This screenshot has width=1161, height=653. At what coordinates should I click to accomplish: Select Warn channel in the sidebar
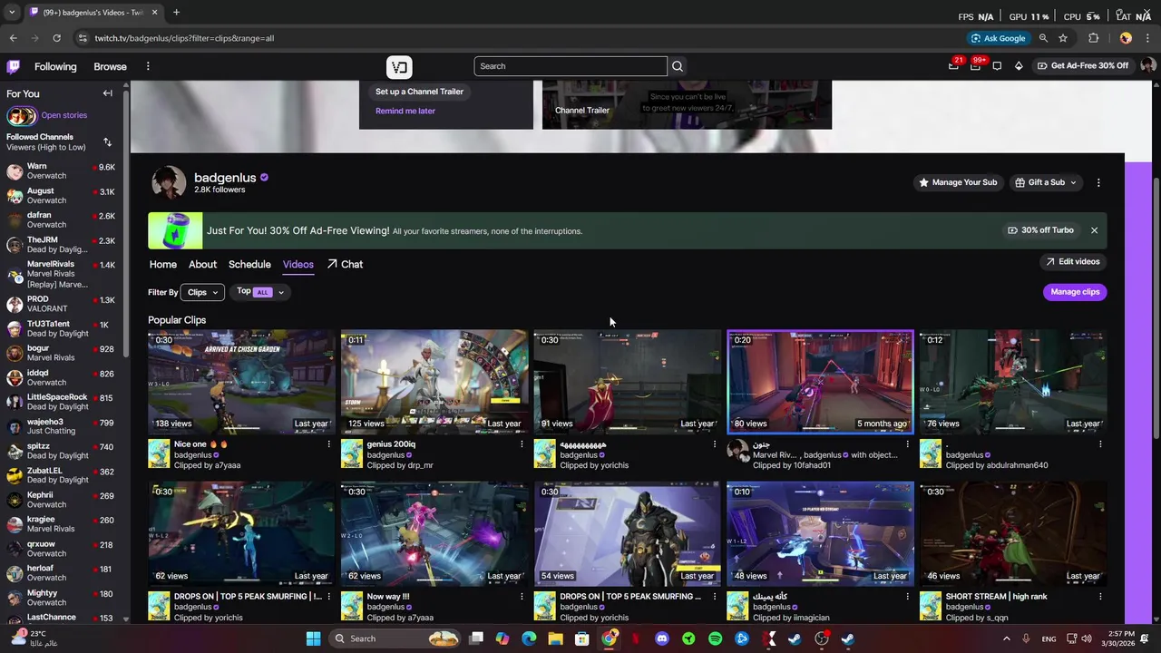60,171
